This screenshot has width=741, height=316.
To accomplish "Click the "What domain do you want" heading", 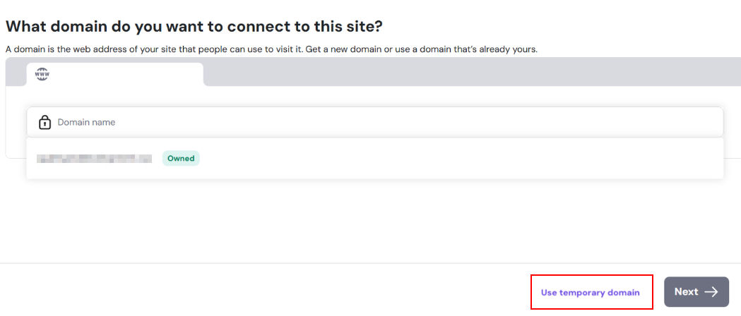I will pyautogui.click(x=195, y=27).
